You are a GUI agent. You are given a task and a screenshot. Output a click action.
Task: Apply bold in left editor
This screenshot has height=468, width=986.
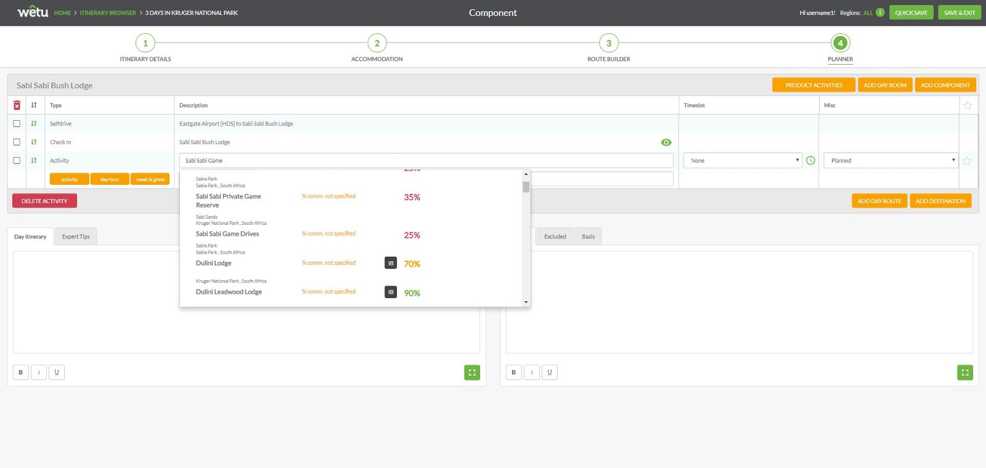21,372
